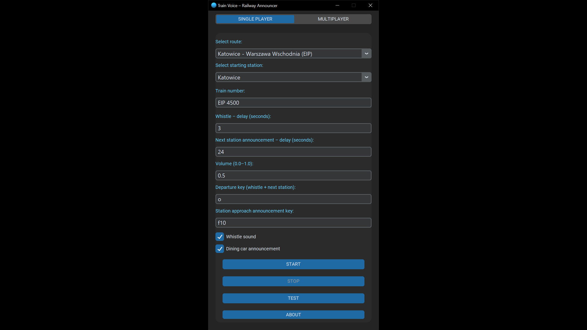Click the Departure key input field
Screen dimensions: 587x330
point(293,199)
